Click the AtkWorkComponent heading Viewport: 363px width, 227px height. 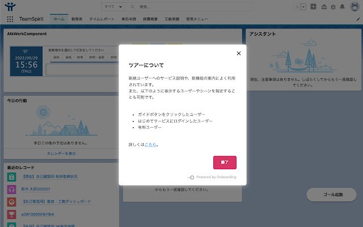pyautogui.click(x=27, y=34)
